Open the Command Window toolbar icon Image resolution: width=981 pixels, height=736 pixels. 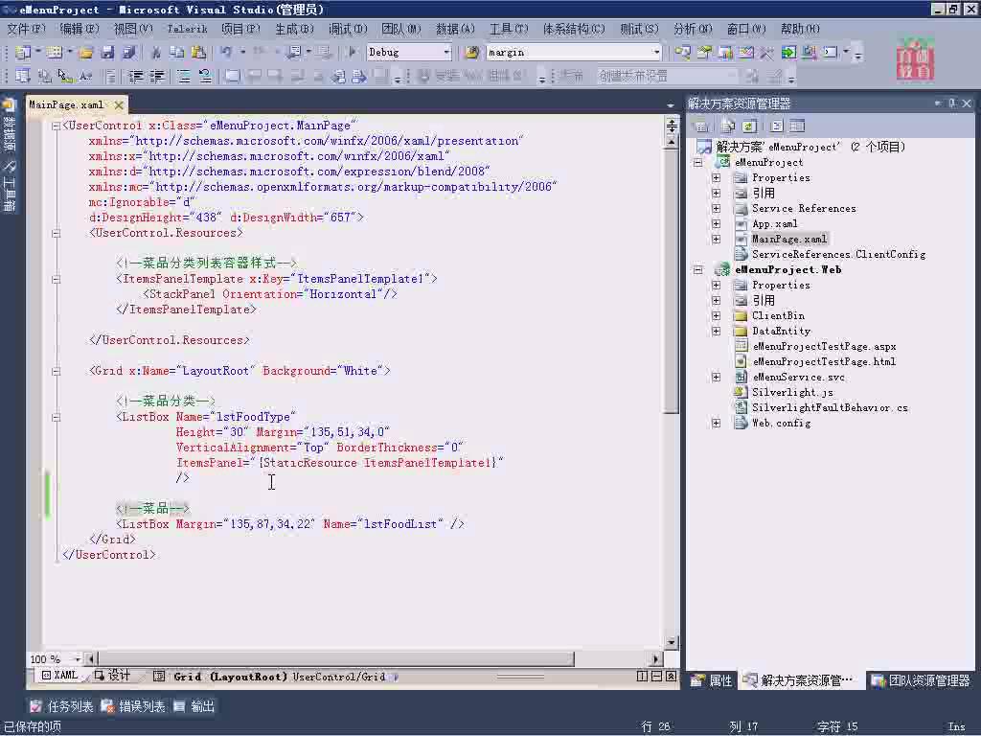[x=831, y=53]
